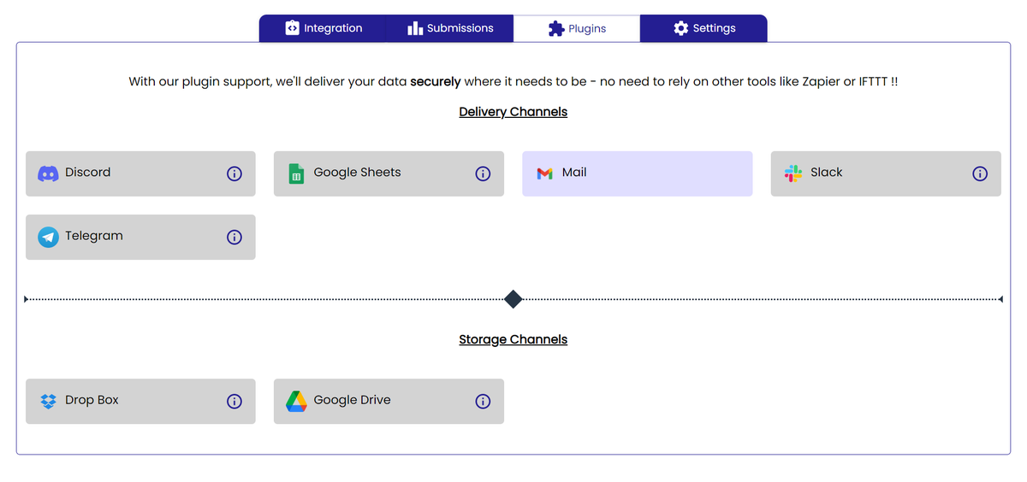Click the bold word "securely"
1027x482 pixels.
(x=436, y=82)
